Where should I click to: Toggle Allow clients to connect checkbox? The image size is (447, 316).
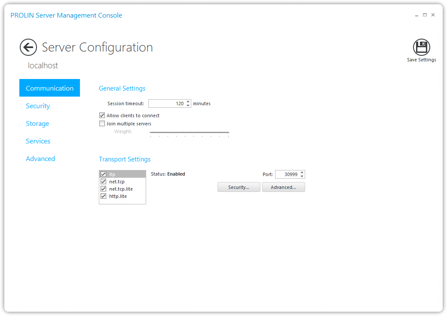click(x=102, y=115)
